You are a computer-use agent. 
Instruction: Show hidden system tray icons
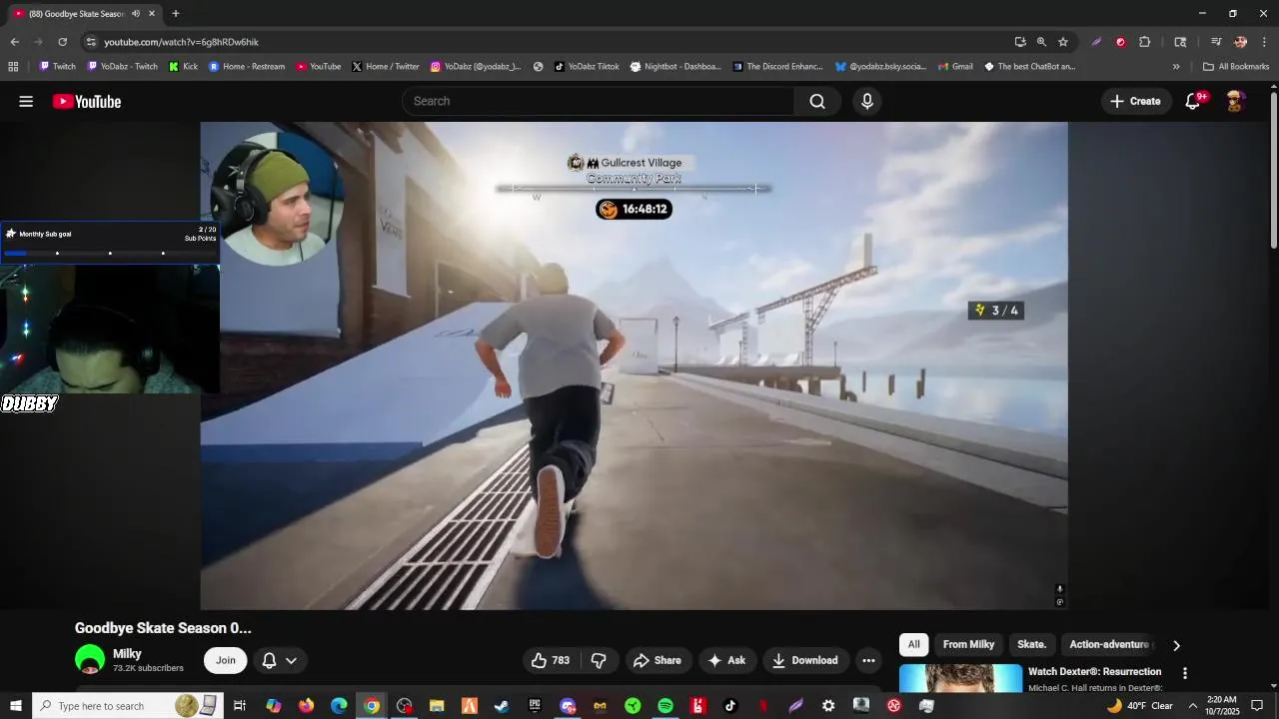click(1192, 706)
